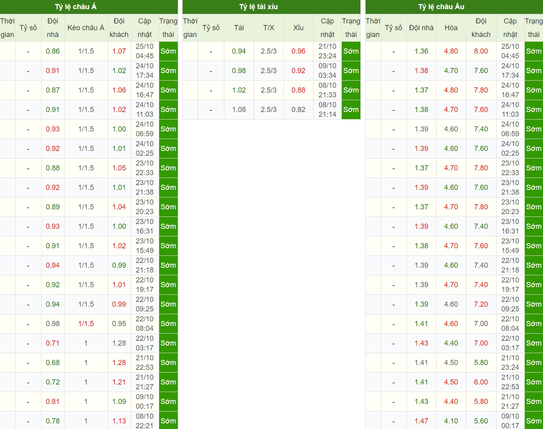Select the 'Tài' column header
The image size is (543, 429).
pos(239,28)
